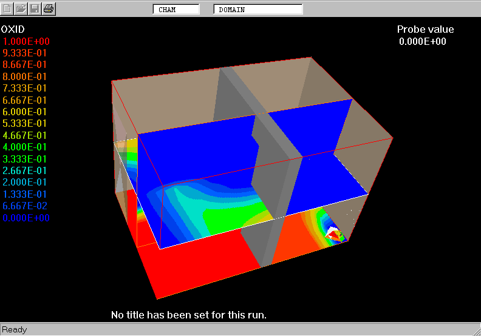Click the probe reading 0.000E+00
481x336 pixels.
click(x=423, y=41)
